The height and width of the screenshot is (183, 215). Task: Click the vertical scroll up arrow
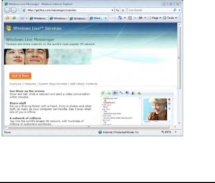click(179, 25)
